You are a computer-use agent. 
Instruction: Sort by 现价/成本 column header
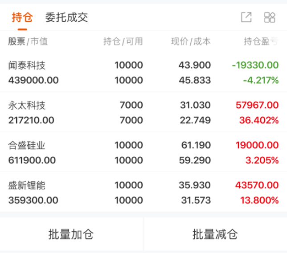pos(191,41)
